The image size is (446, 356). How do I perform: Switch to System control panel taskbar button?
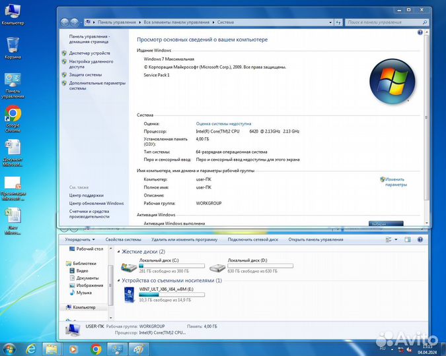coord(117,349)
